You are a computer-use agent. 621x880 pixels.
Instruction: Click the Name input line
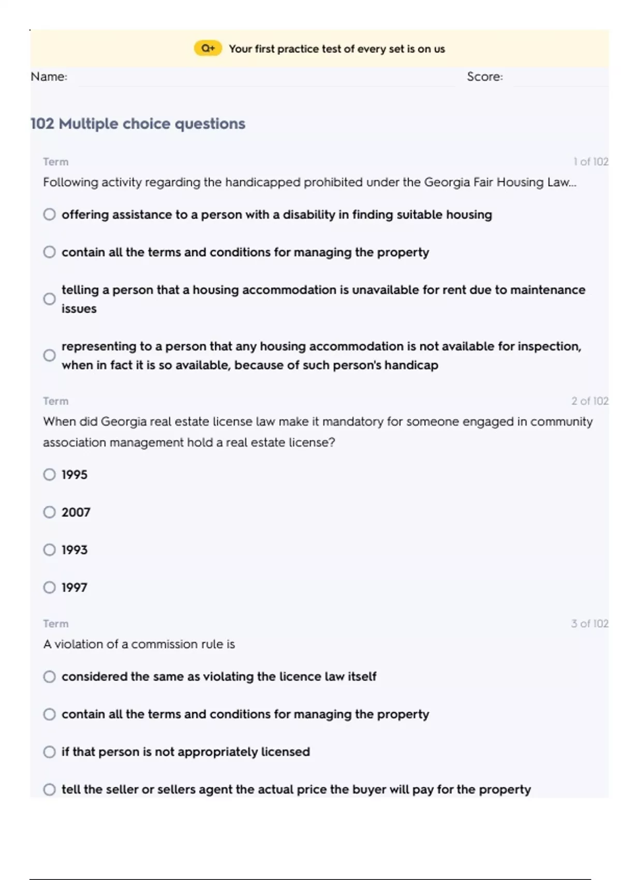pos(264,78)
